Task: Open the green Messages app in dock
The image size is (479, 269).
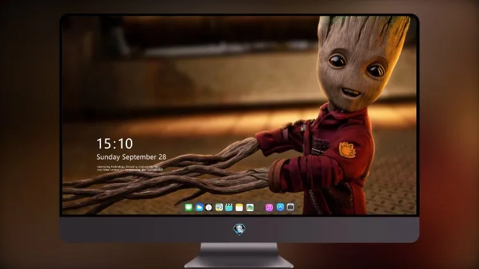Action: click(188, 207)
